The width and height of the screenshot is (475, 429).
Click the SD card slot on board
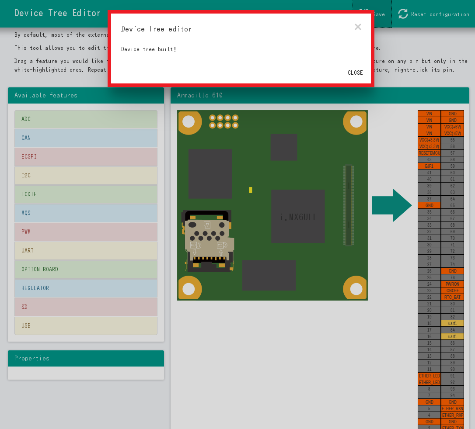click(x=208, y=241)
